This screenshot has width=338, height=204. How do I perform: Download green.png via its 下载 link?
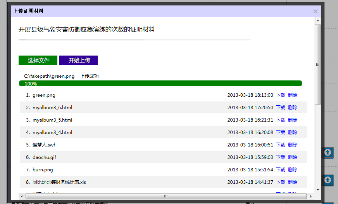point(281,95)
